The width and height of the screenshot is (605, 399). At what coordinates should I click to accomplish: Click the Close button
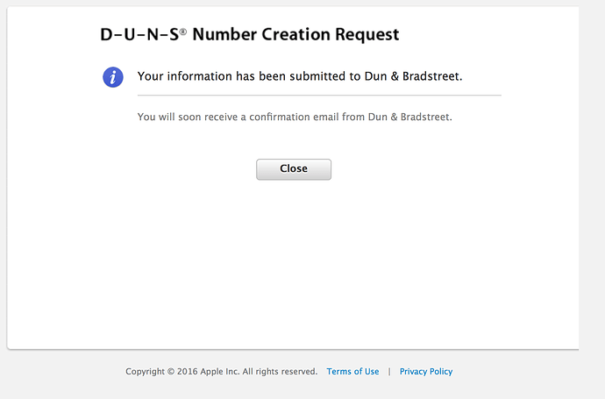294,169
